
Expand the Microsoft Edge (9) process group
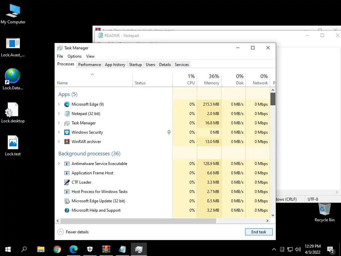pyautogui.click(x=59, y=104)
